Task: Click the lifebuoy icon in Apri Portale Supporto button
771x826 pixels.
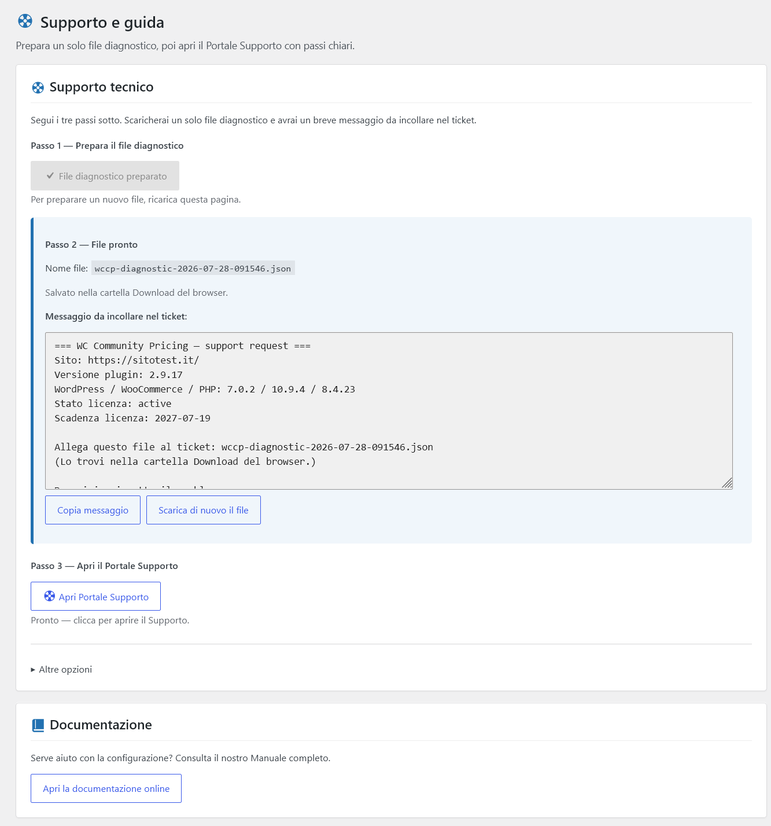Action: [x=50, y=596]
